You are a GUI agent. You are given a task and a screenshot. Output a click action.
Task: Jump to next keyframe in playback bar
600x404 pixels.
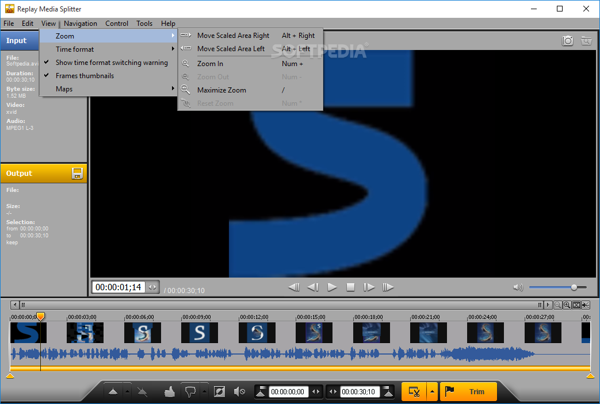point(388,287)
